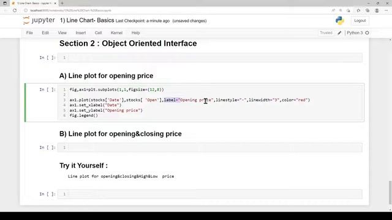Click the last empty code cell under Try it Yourself
The width and height of the screenshot is (392, 220).
(x=209, y=194)
